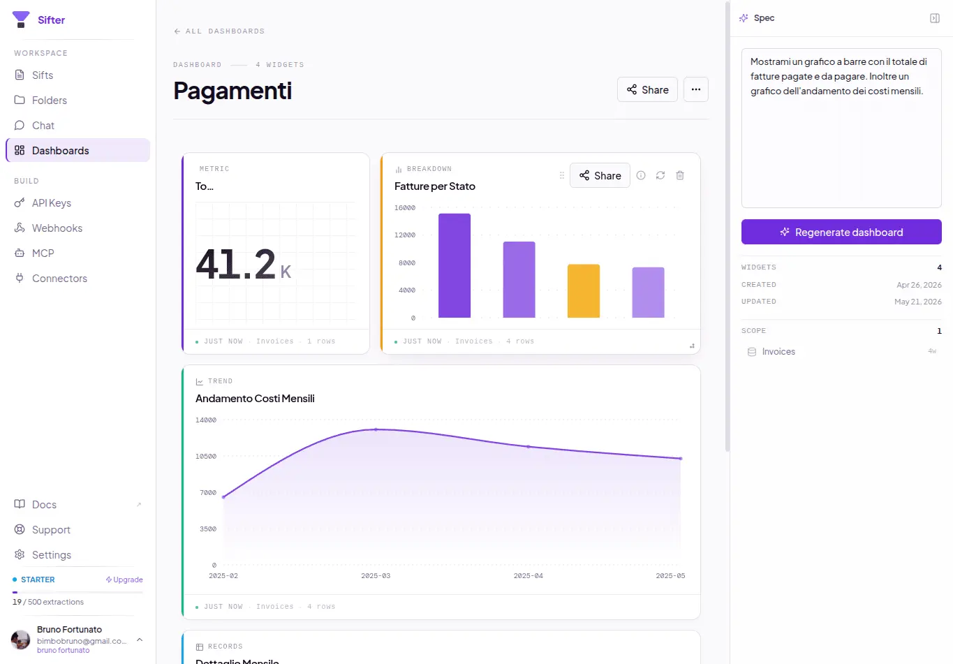
Task: Open the dashboard more options menu
Action: click(x=696, y=89)
